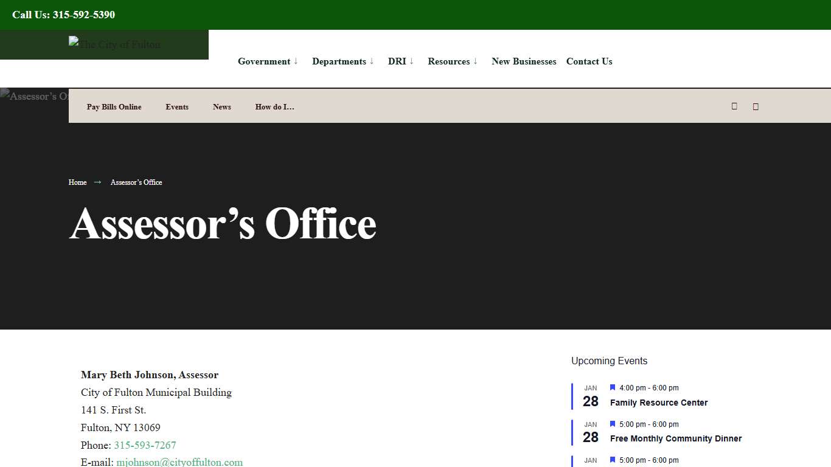The height and width of the screenshot is (467, 831).
Task: Select Pay Bills Online from the secondary menu
Action: [114, 106]
